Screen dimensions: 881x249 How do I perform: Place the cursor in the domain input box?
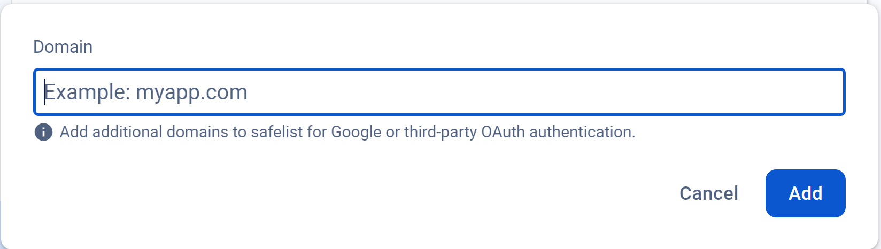[439, 92]
